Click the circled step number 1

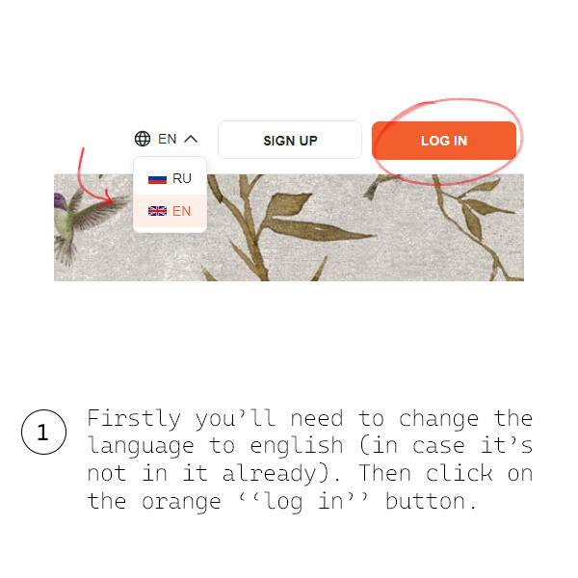click(x=44, y=432)
